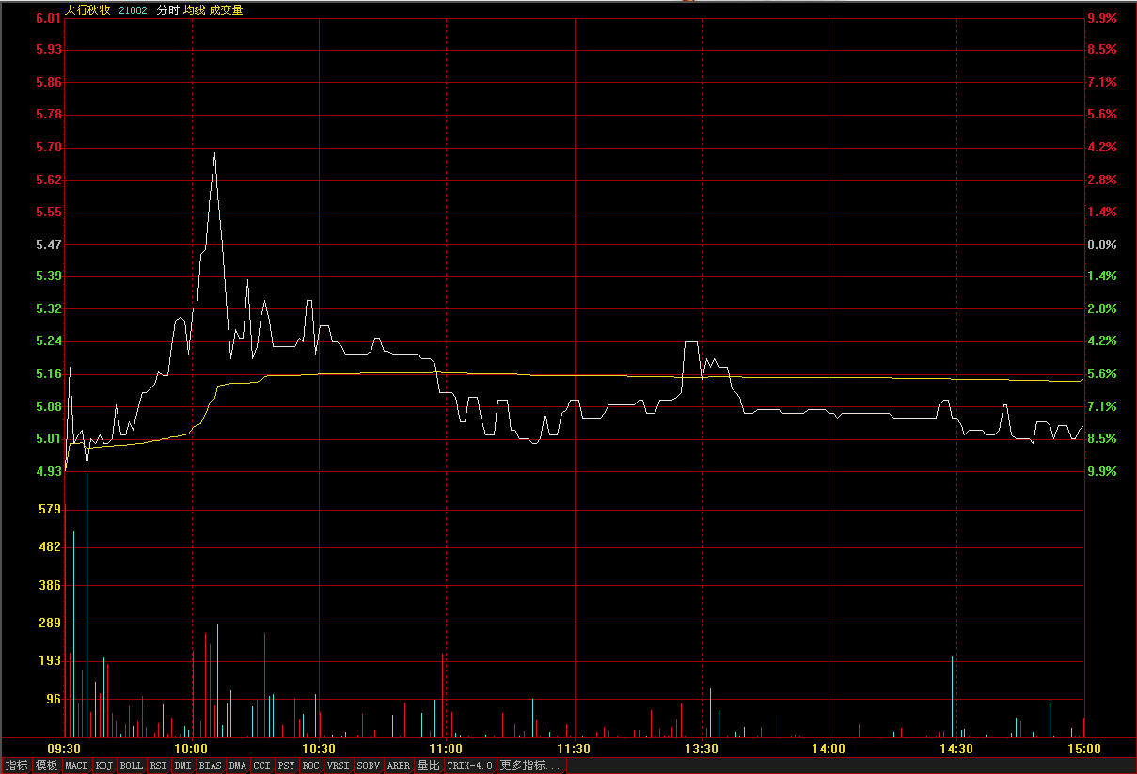Click the 482 volume axis label
This screenshot has width=1137, height=774.
(x=52, y=546)
